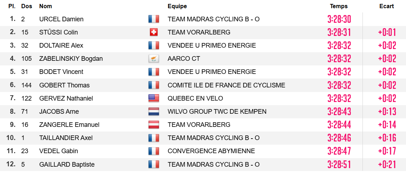Click the +0:16 gap for TAILLANDIER Axel
Viewport: 406px width, 172px height.
tap(387, 138)
